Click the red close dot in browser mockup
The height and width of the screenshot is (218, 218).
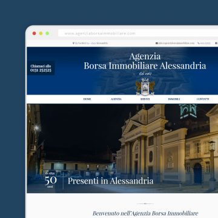click(35, 33)
